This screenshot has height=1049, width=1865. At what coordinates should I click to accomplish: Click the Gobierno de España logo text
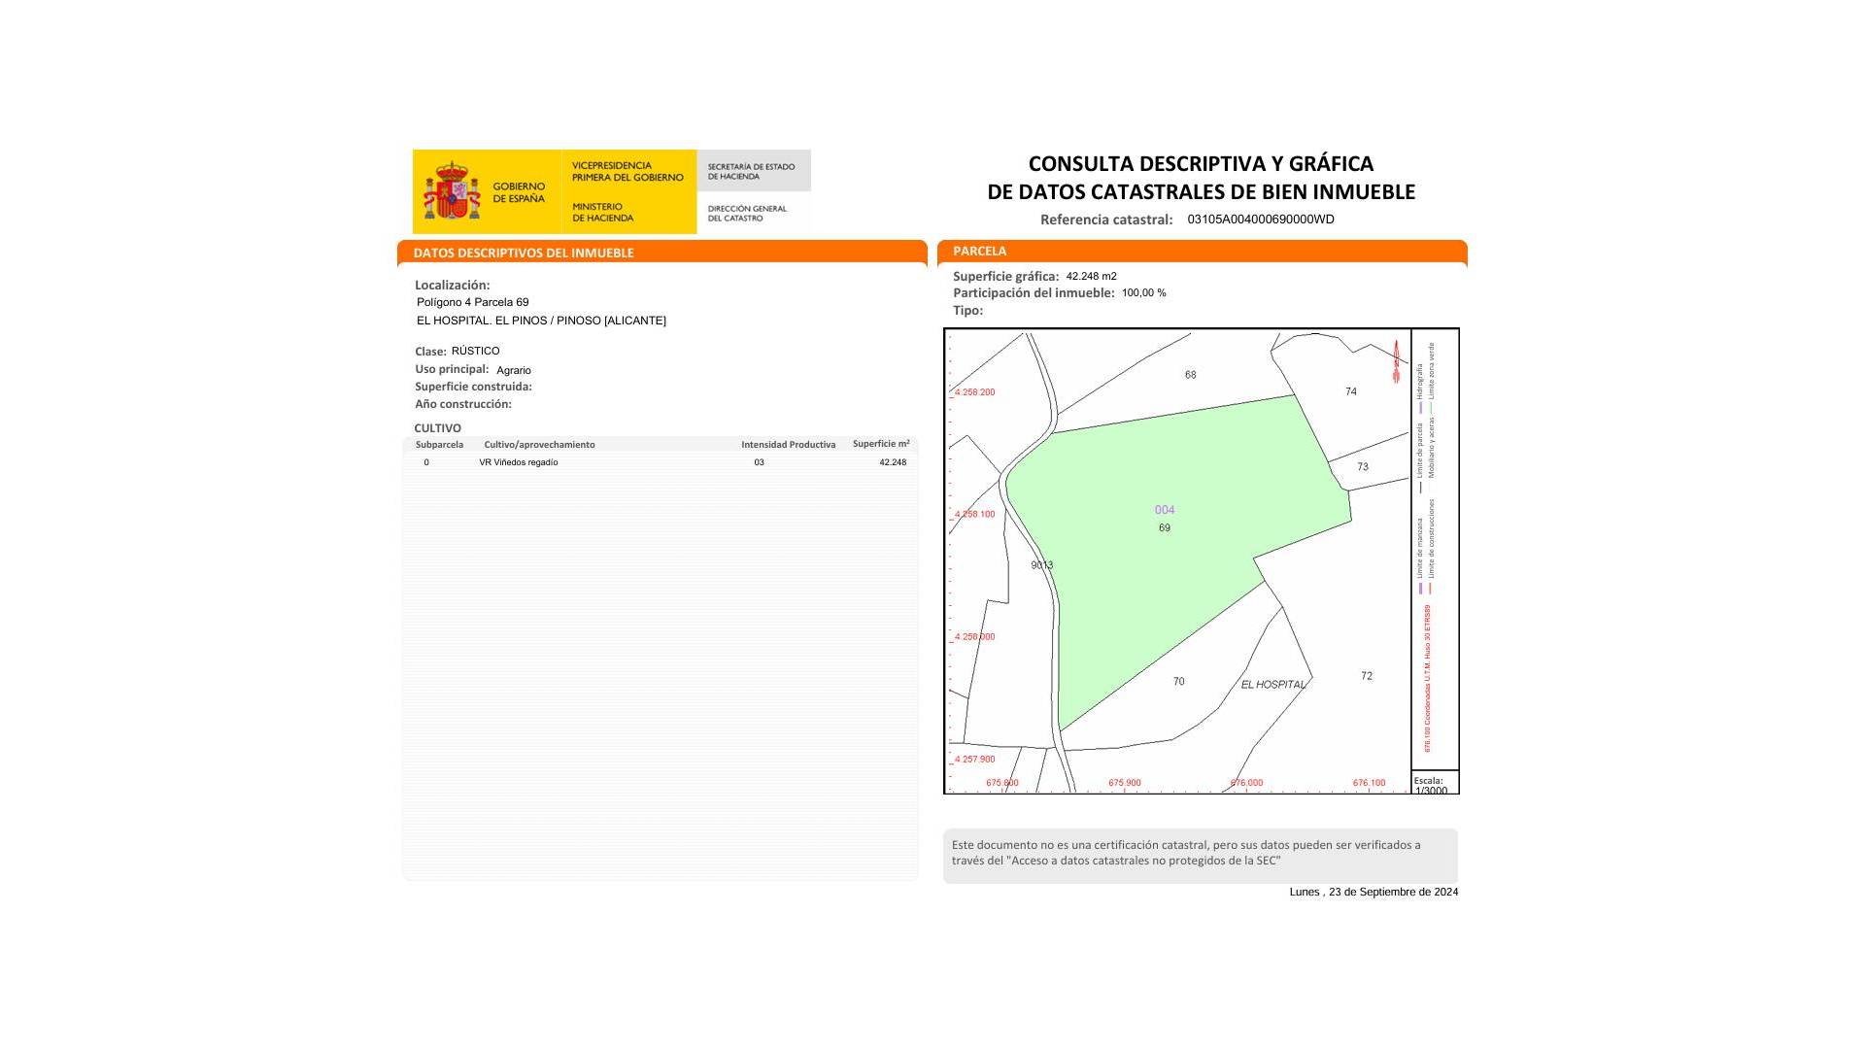(519, 192)
